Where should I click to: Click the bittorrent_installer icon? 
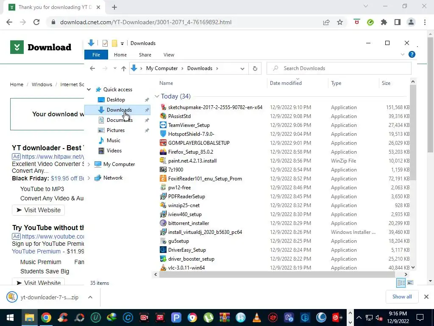coord(163,223)
